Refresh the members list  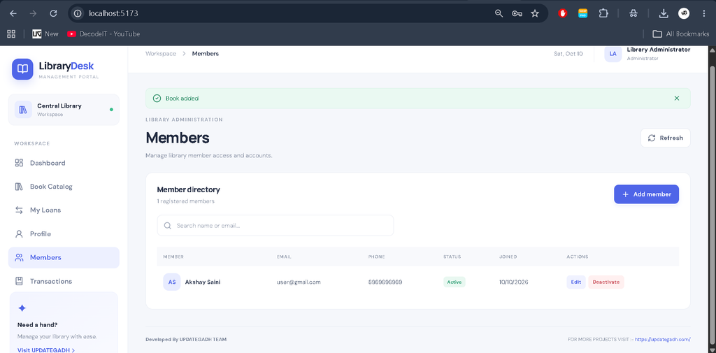coord(666,138)
